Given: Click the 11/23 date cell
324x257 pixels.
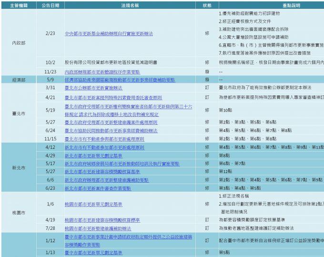Looking at the screenshot, I should (51, 72).
